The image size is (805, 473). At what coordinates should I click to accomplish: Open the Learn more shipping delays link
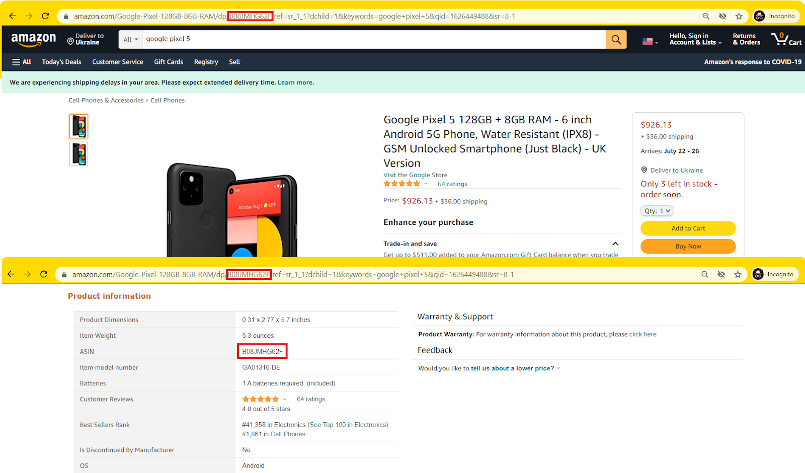point(296,83)
